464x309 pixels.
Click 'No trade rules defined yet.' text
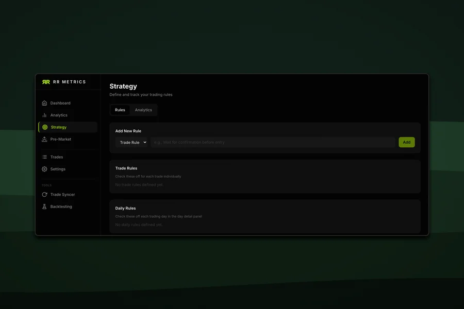(x=139, y=185)
